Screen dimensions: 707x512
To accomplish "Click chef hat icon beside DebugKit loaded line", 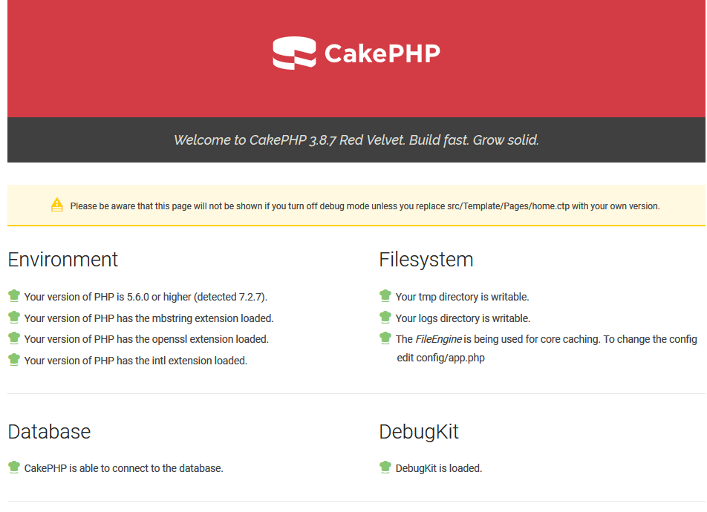I will click(x=385, y=467).
